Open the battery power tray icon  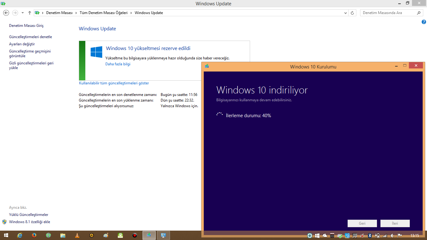click(x=377, y=236)
